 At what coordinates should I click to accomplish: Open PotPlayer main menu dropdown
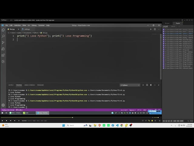pos(5,20)
